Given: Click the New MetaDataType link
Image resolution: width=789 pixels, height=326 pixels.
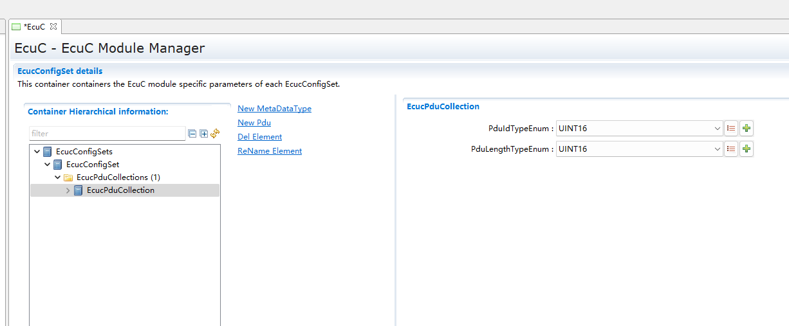Looking at the screenshot, I should [x=274, y=109].
